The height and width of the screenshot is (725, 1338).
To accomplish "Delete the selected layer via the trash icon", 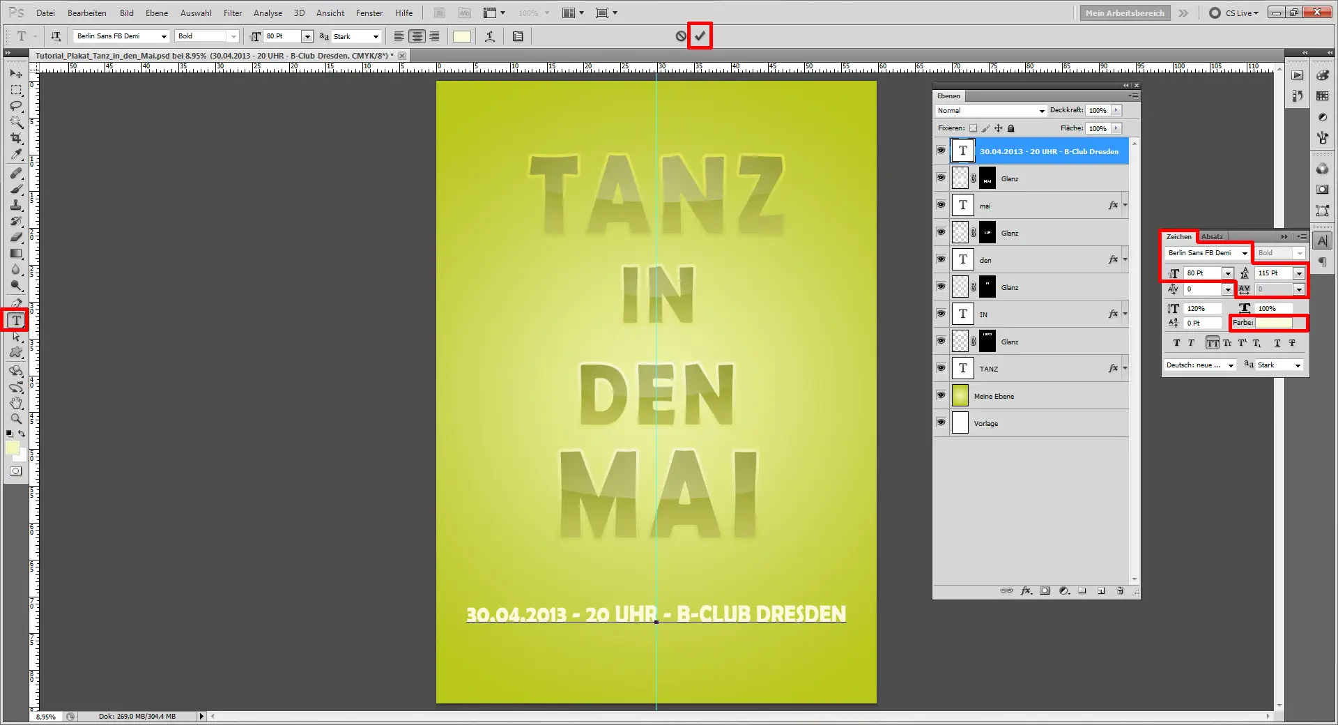I will pyautogui.click(x=1121, y=591).
